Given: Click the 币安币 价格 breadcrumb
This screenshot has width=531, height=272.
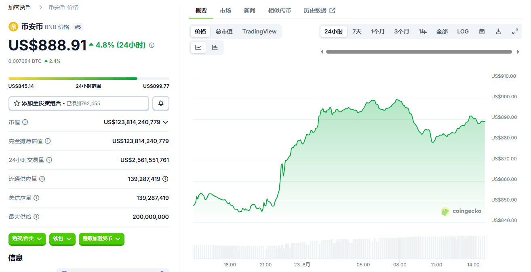Looking at the screenshot, I should 63,7.
